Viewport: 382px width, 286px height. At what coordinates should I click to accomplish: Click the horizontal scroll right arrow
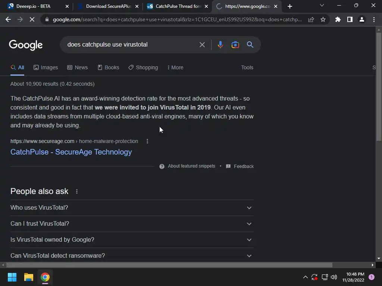pos(373,265)
